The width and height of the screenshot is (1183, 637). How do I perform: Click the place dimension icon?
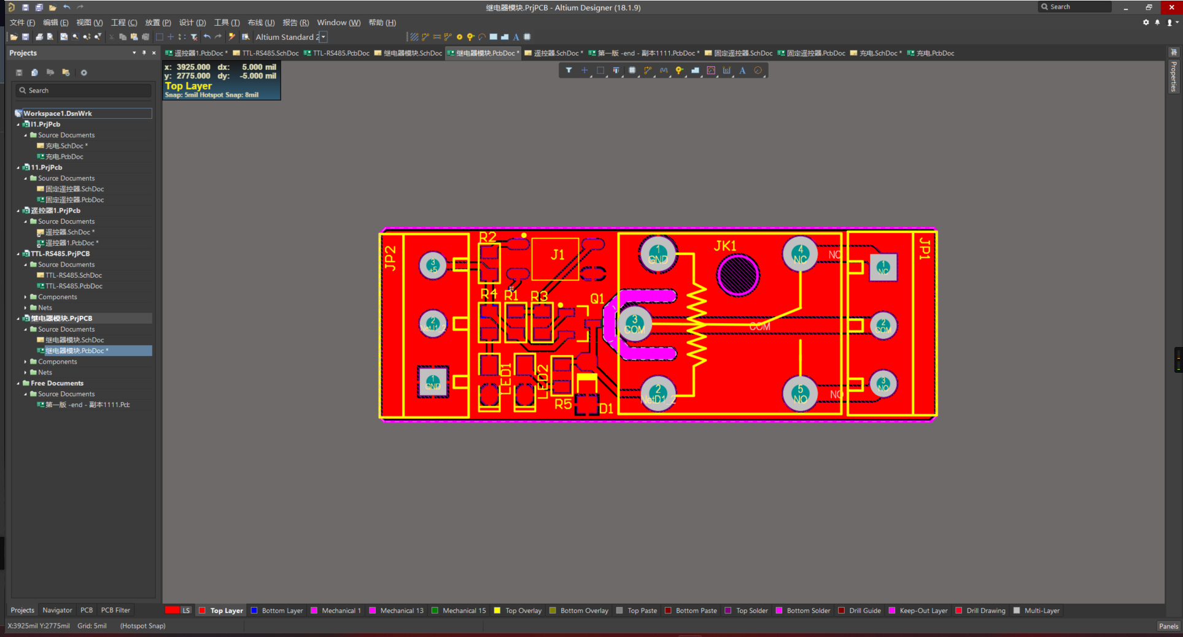(727, 71)
